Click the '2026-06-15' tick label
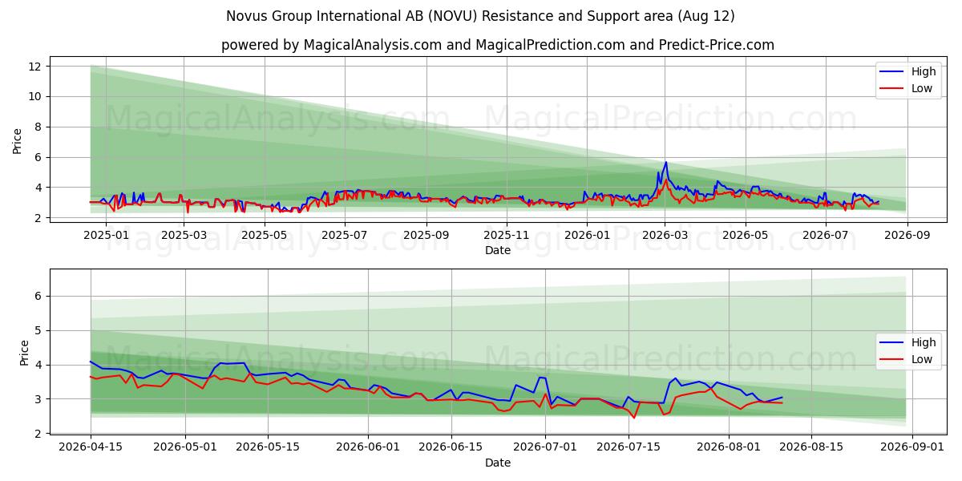Image resolution: width=962 pixels, height=481 pixels. pyautogui.click(x=451, y=447)
